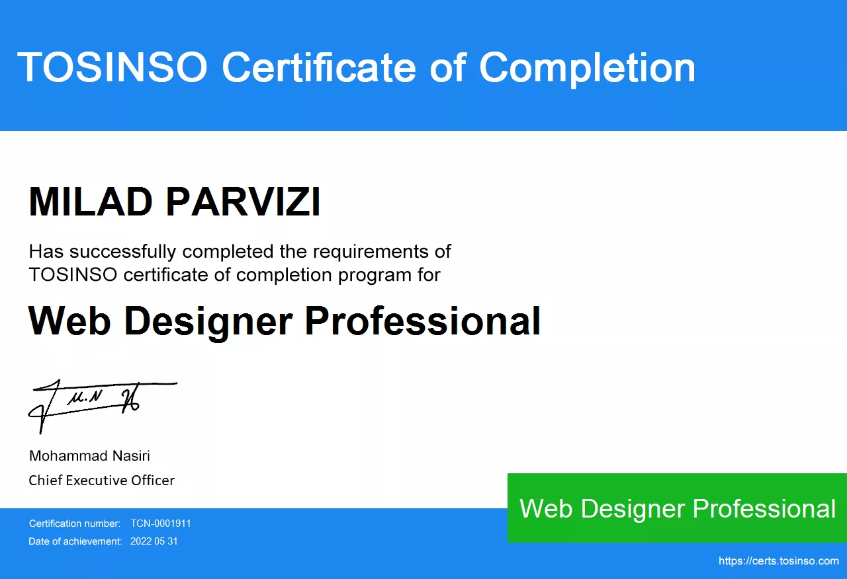Click the 'Date of achievement:' label

(75, 541)
